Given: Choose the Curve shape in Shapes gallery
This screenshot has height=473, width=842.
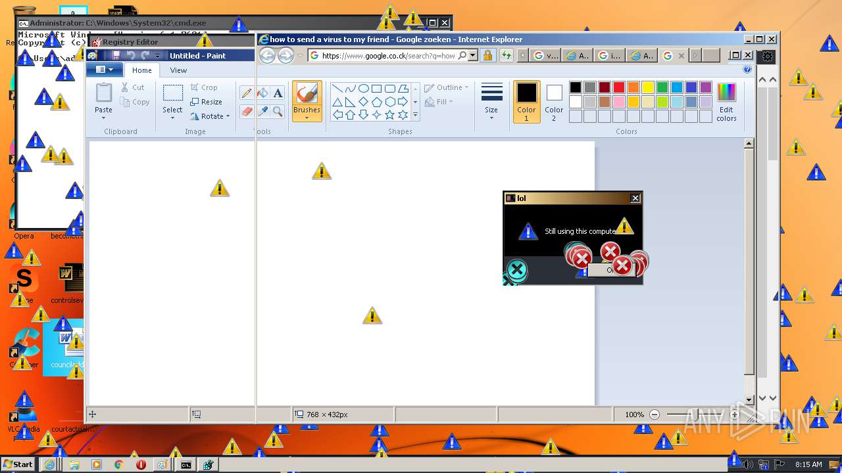Looking at the screenshot, I should click(x=350, y=89).
